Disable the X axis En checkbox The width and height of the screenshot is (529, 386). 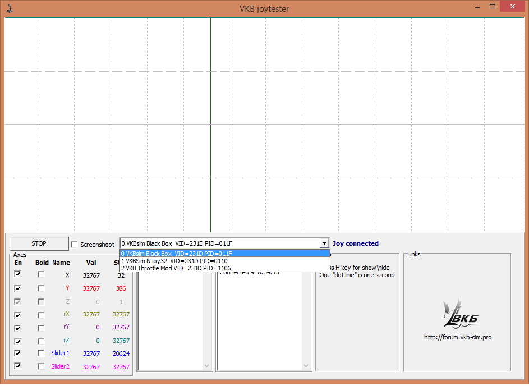click(18, 274)
